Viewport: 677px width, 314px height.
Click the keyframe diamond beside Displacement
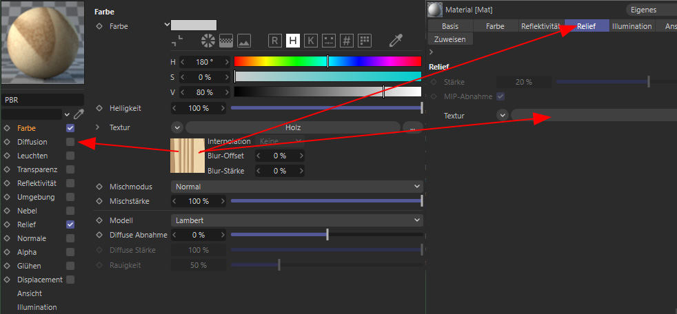pos(6,280)
